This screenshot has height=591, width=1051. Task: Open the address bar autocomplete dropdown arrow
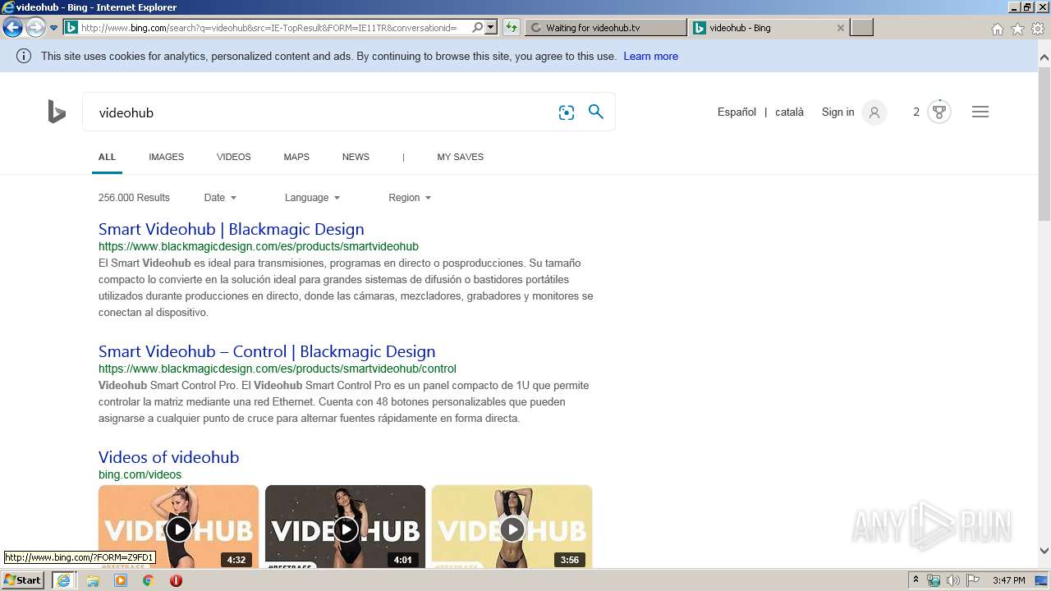pyautogui.click(x=491, y=27)
